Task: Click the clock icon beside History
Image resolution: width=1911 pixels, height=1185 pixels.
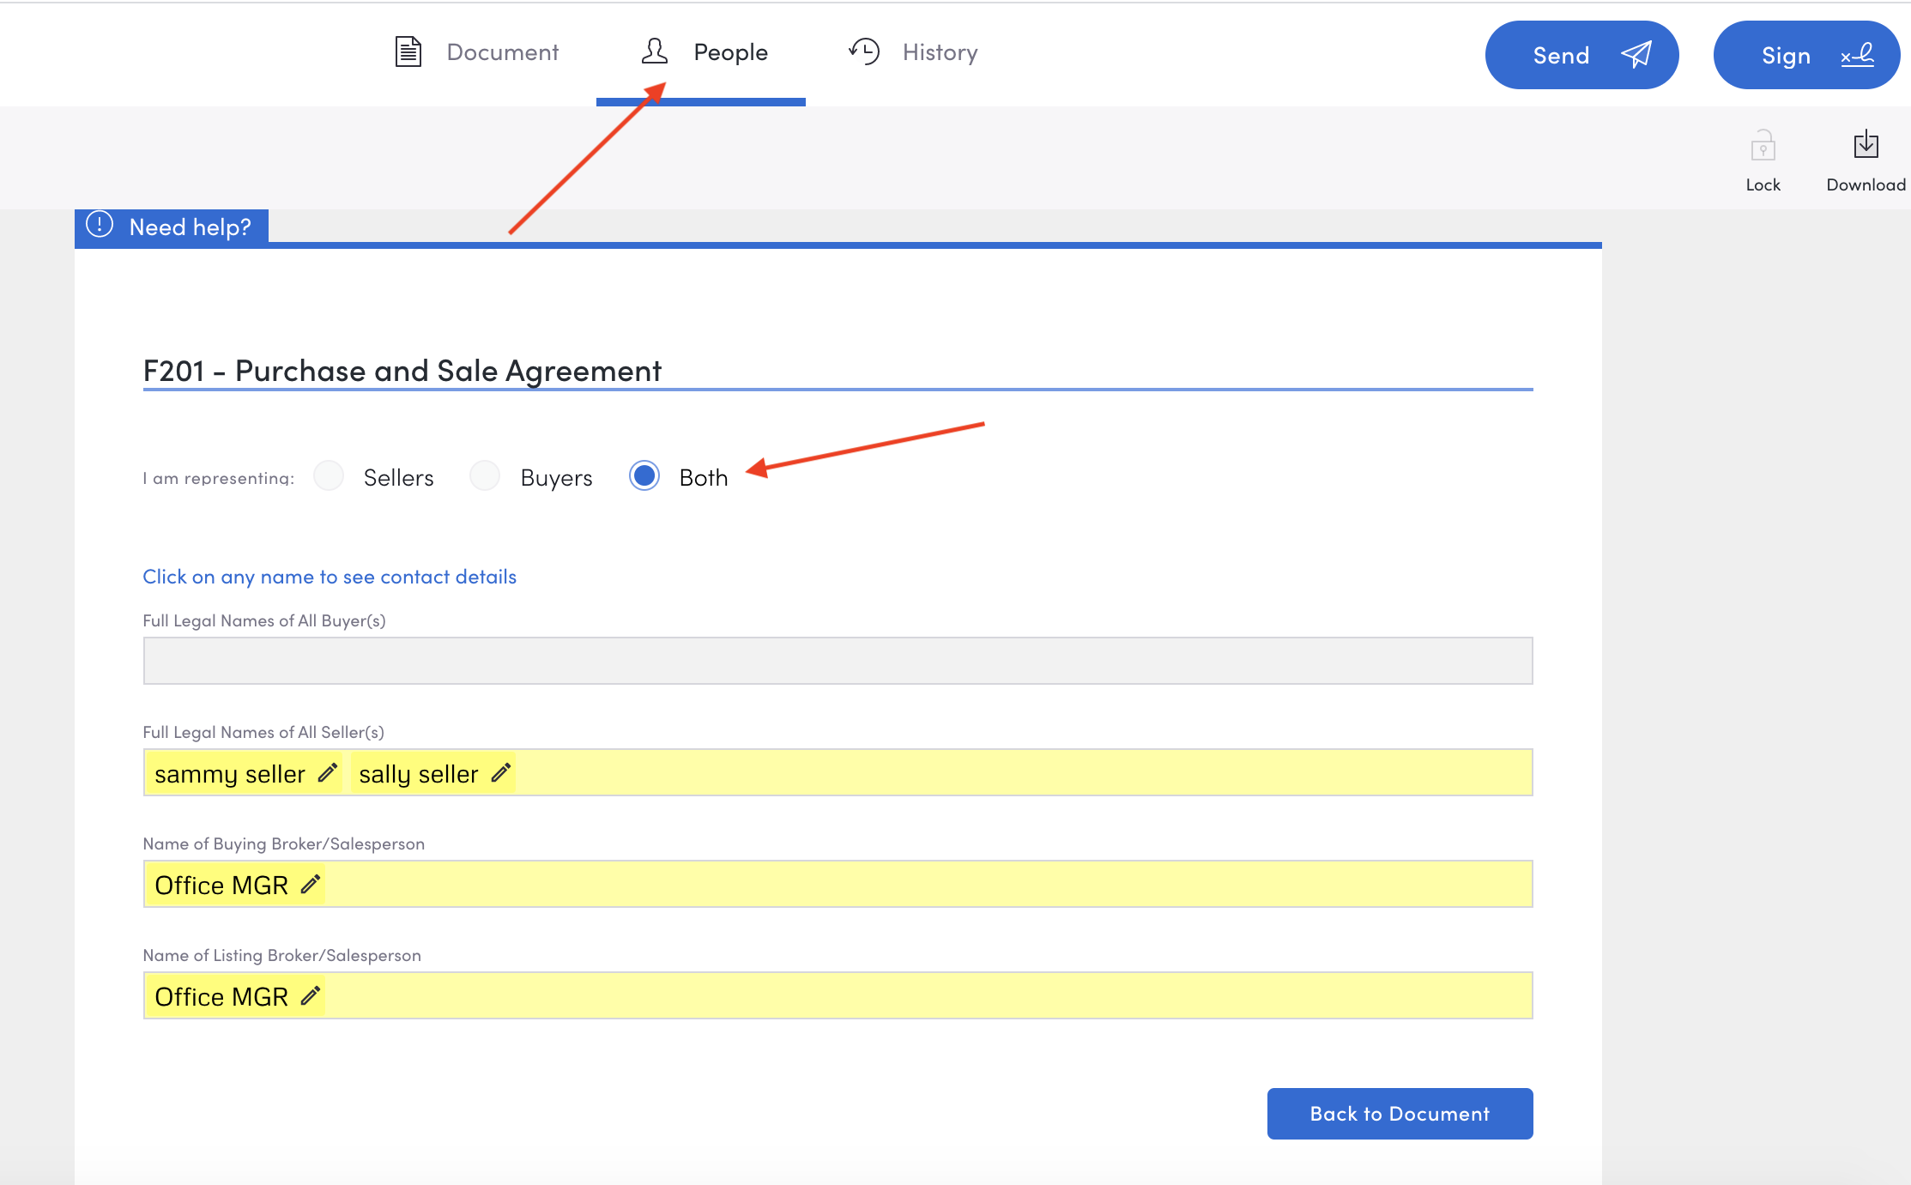Action: tap(863, 51)
